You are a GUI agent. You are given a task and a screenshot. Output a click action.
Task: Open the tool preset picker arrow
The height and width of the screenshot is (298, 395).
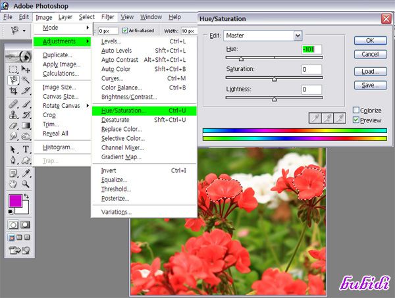click(x=24, y=31)
